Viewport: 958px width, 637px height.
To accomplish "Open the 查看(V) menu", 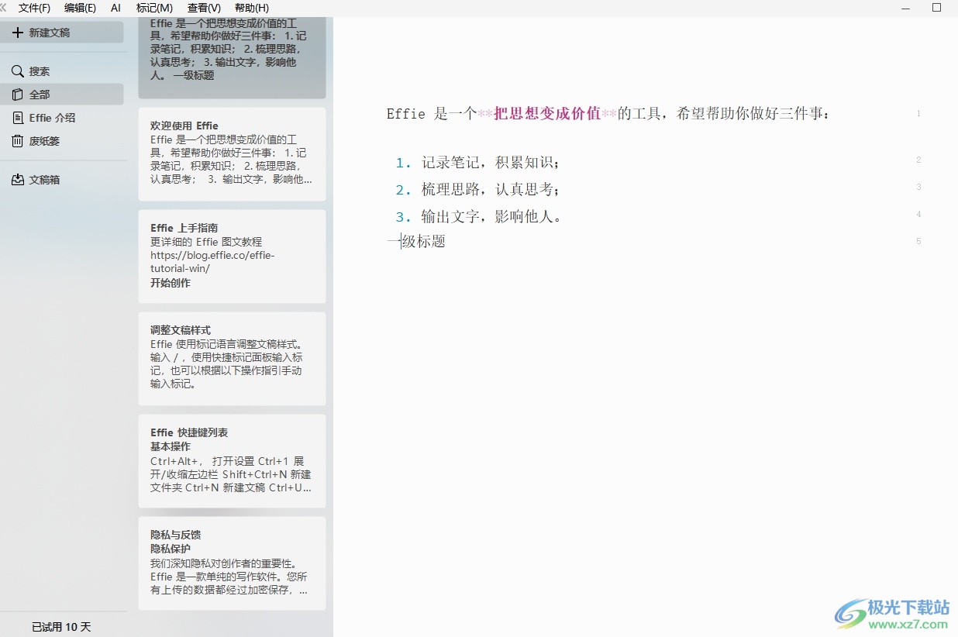I will 204,8.
